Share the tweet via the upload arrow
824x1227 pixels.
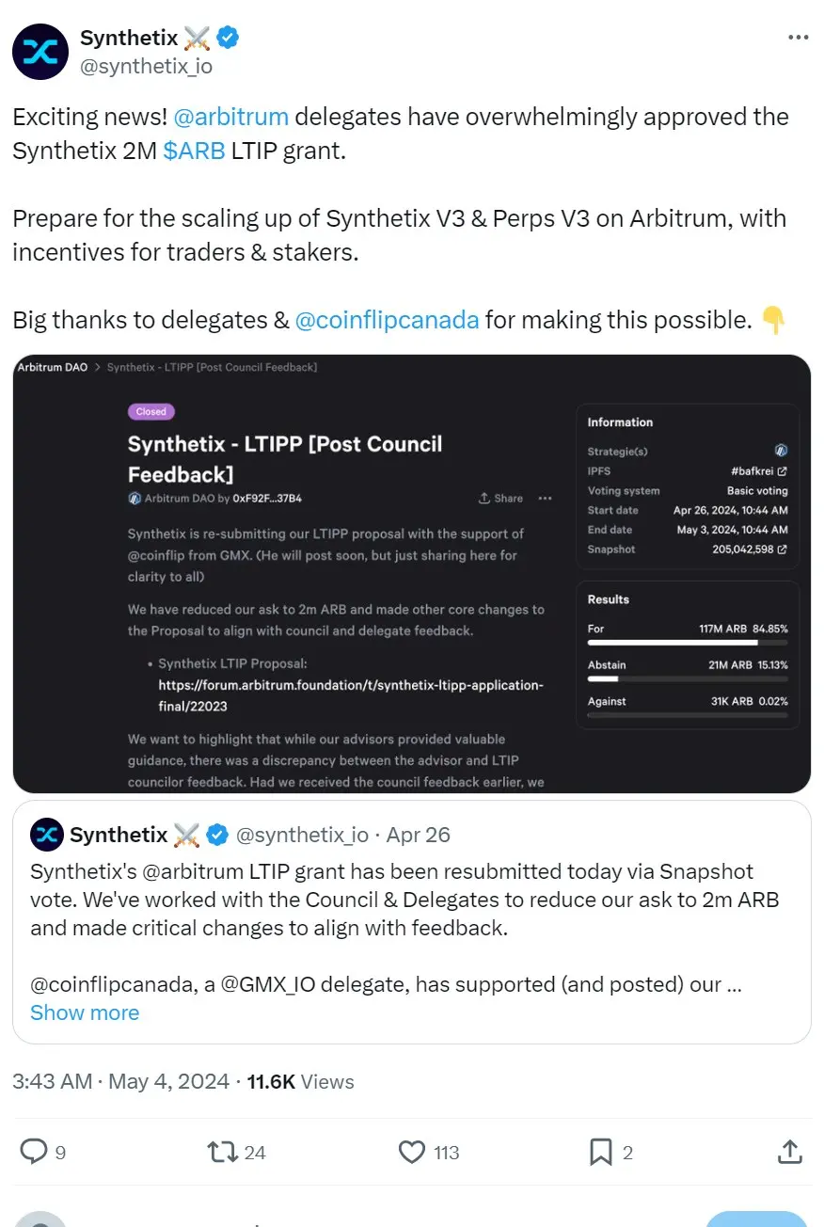tap(789, 1152)
